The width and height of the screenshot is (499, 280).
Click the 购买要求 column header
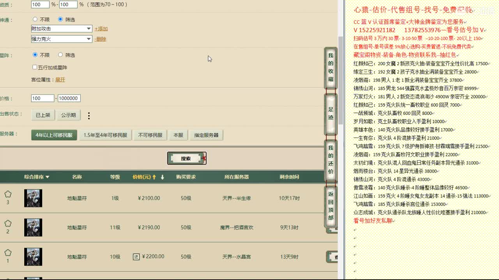click(x=186, y=177)
